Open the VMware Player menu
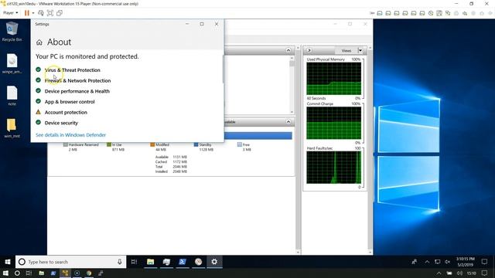The image size is (495, 278). (10, 13)
